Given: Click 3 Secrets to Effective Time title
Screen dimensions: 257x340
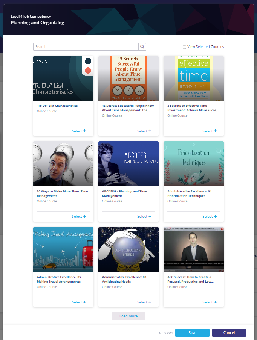Looking at the screenshot, I should tap(193, 108).
